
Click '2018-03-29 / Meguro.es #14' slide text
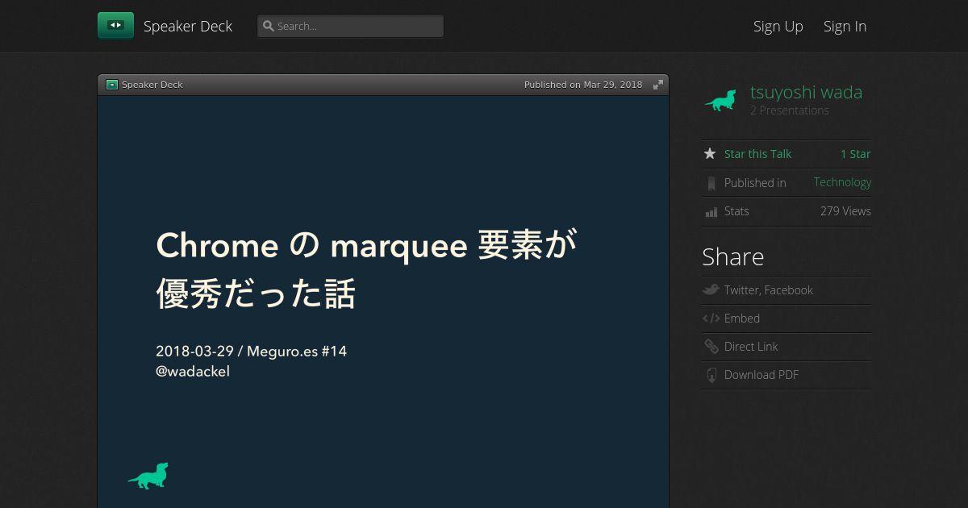click(251, 351)
